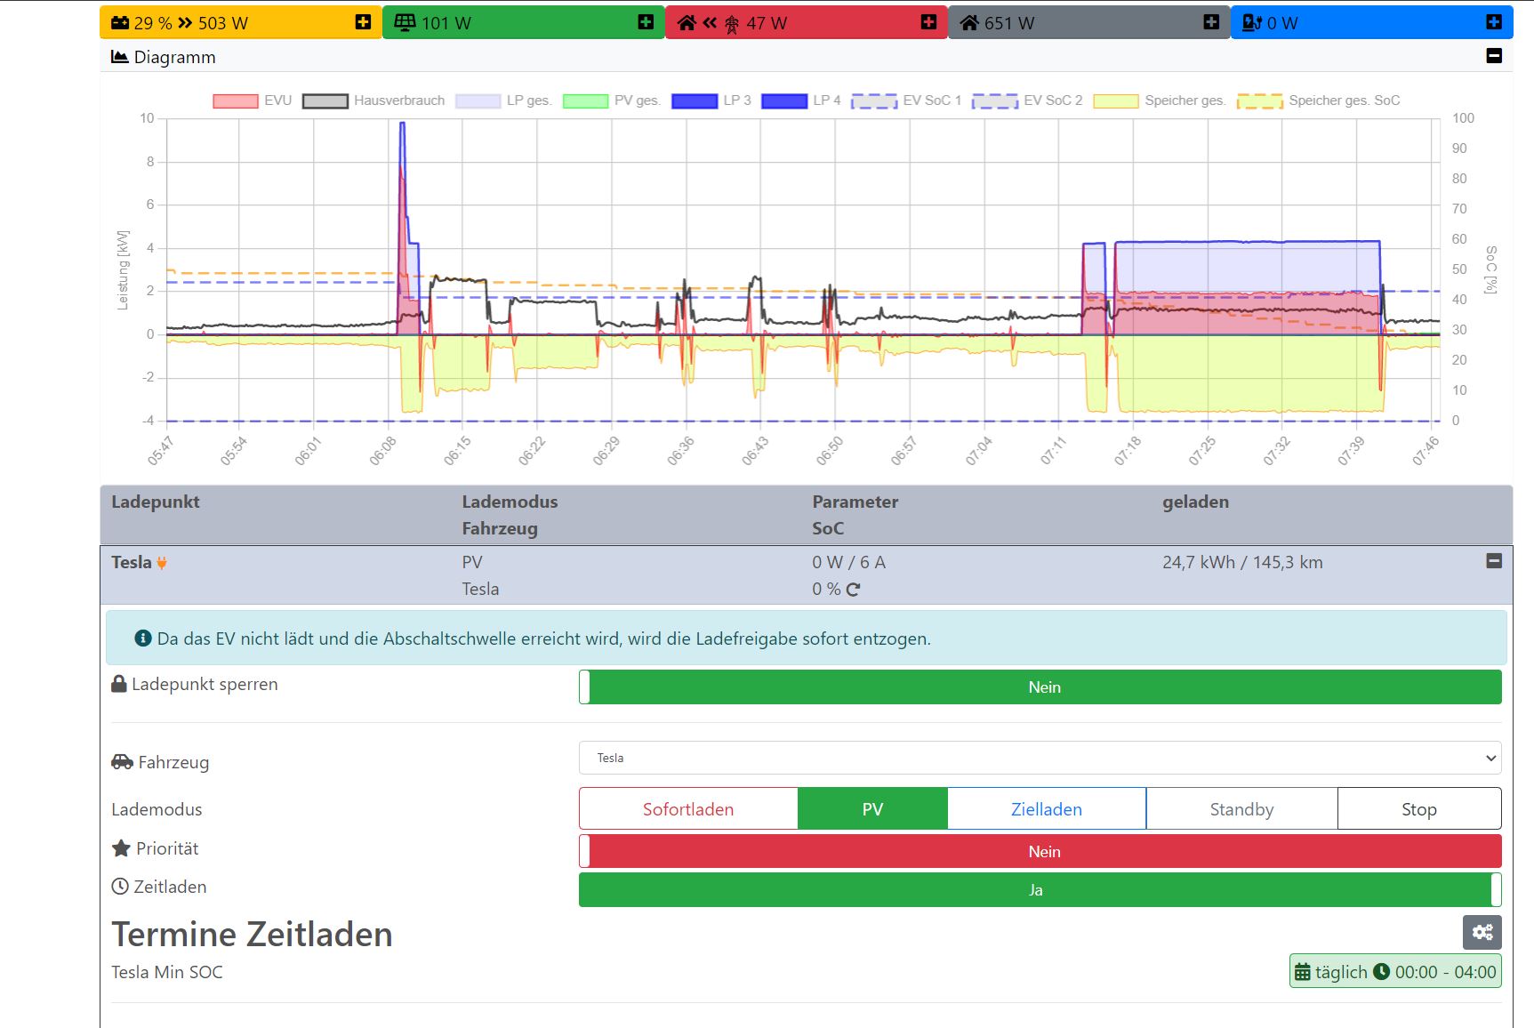Click the Diagramm chart icon

click(x=119, y=57)
